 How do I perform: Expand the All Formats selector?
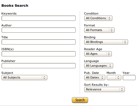99,30
